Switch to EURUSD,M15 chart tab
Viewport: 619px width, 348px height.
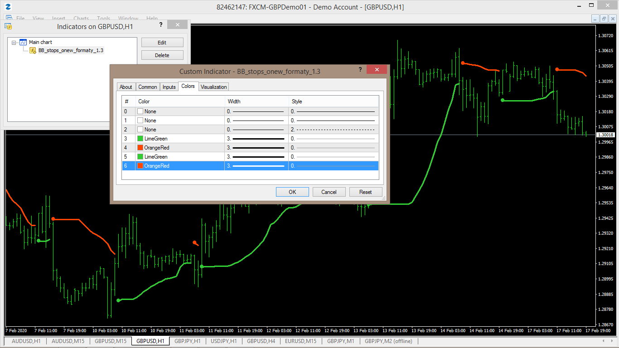pyautogui.click(x=301, y=341)
